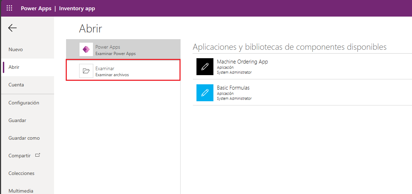This screenshot has width=412, height=194.
Task: Click Aplicación label under Machine Ordering App
Action: click(225, 68)
